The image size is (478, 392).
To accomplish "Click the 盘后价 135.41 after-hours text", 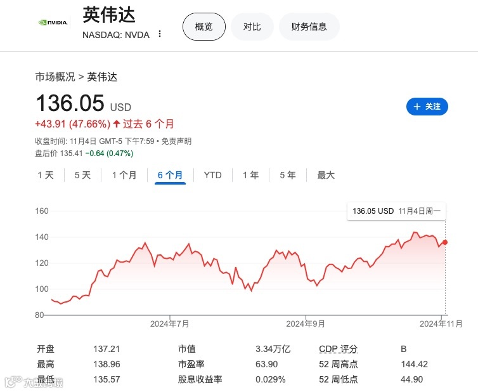I will [59, 153].
